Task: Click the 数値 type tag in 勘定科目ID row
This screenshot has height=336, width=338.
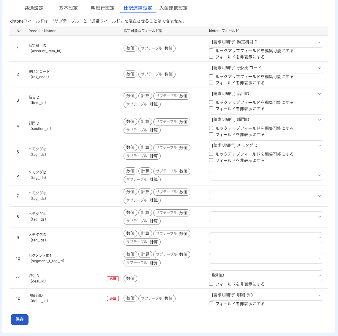Action: tap(130, 48)
